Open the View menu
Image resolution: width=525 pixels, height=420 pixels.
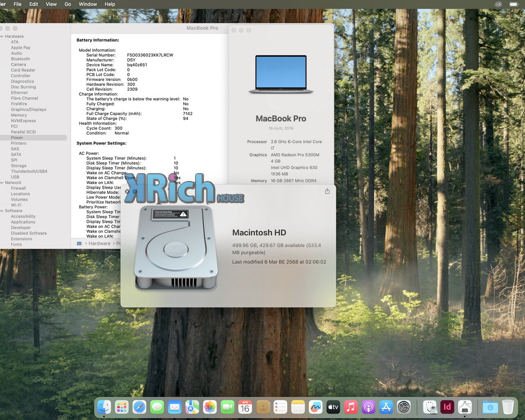click(x=51, y=4)
